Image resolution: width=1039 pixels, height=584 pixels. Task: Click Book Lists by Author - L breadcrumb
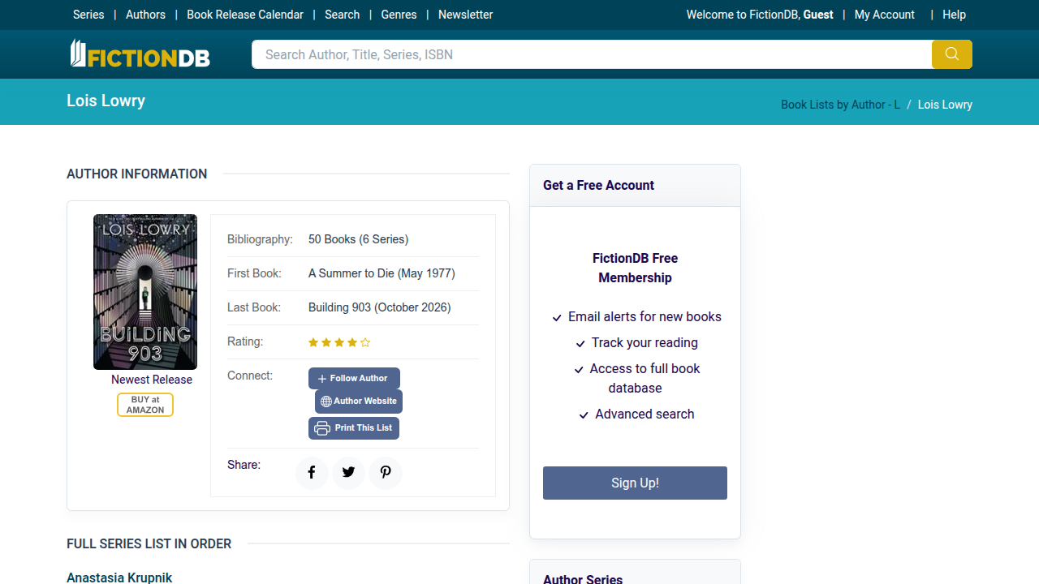(840, 105)
